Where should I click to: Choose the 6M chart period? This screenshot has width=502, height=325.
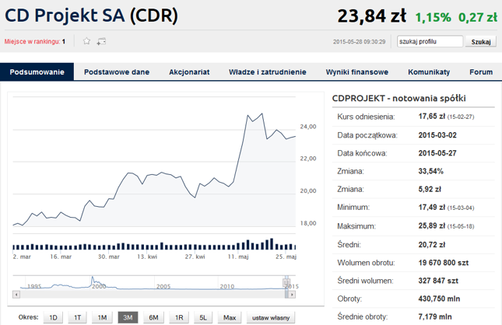point(153,318)
